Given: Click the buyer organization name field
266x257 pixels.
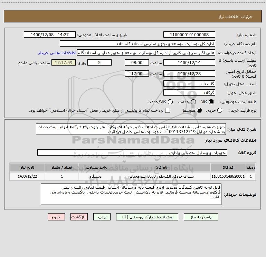Looking at the screenshot, I should pos(137,44).
